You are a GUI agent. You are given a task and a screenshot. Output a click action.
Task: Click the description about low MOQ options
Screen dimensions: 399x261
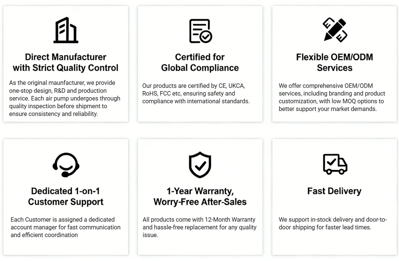[x=332, y=97]
